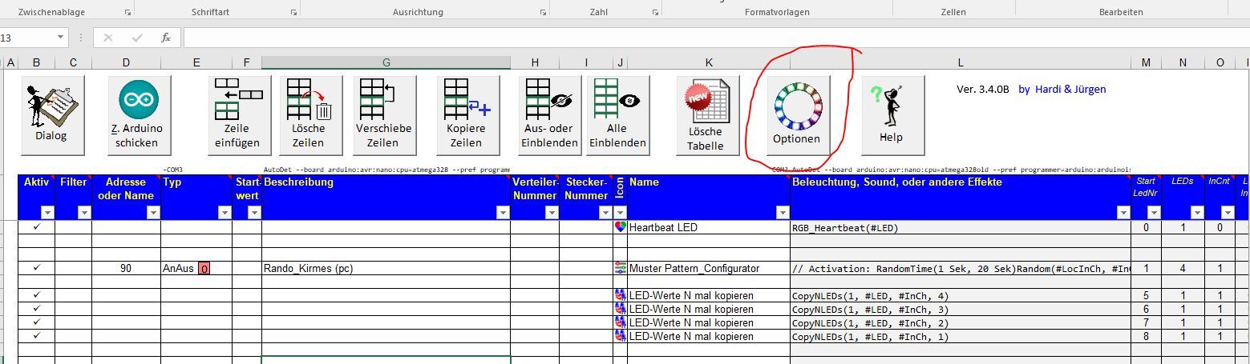1250x364 pixels.
Task: Expand the Beschreibung column filter dropdown
Action: click(x=503, y=213)
